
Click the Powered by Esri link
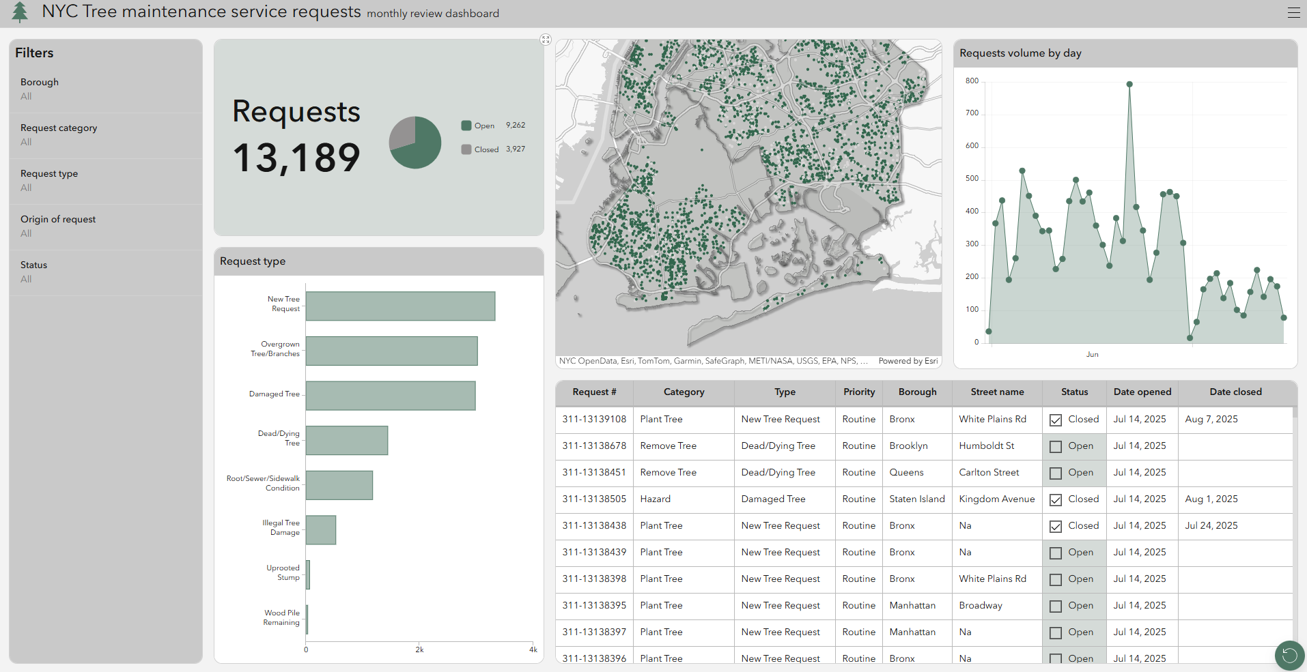point(908,361)
